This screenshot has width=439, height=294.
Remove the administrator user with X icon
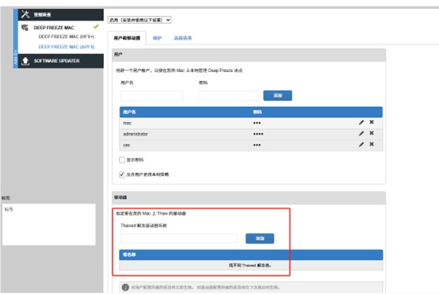tap(372, 133)
